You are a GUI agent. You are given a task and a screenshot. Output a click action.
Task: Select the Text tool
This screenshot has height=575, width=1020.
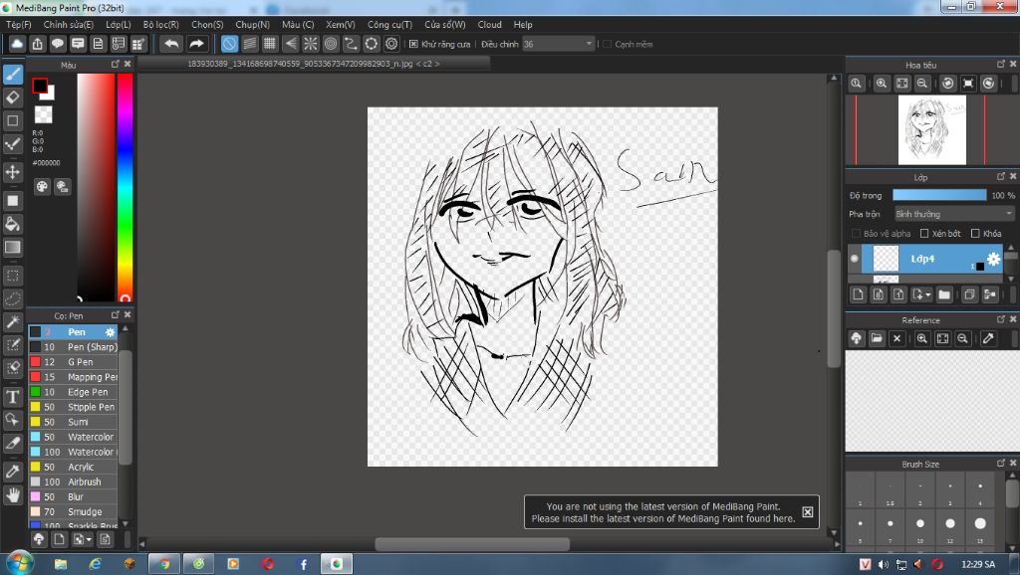(x=12, y=396)
